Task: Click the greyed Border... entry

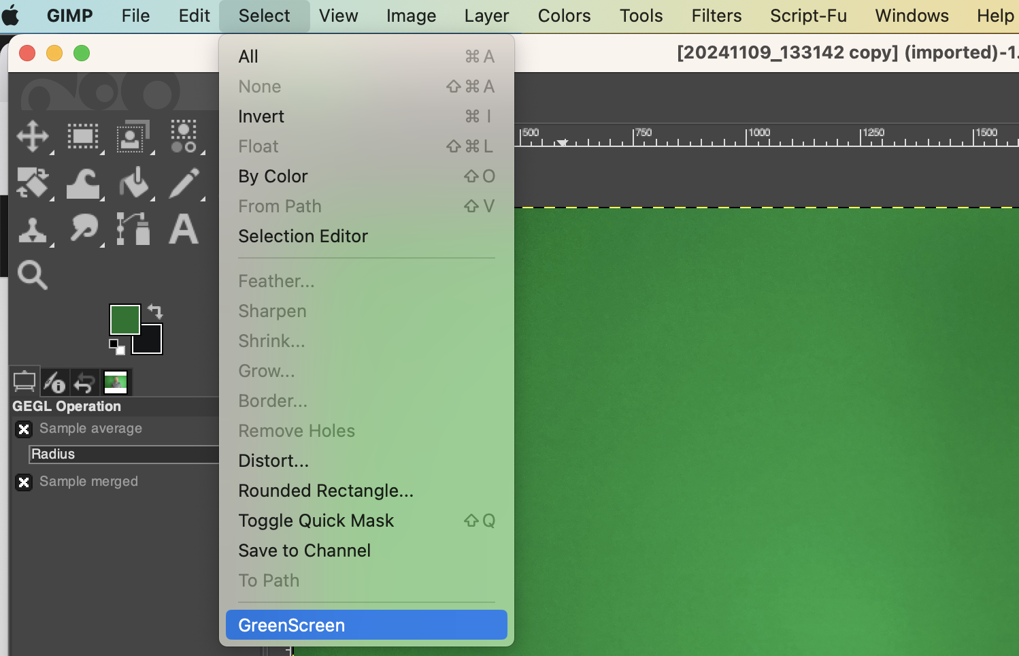Action: pyautogui.click(x=367, y=401)
